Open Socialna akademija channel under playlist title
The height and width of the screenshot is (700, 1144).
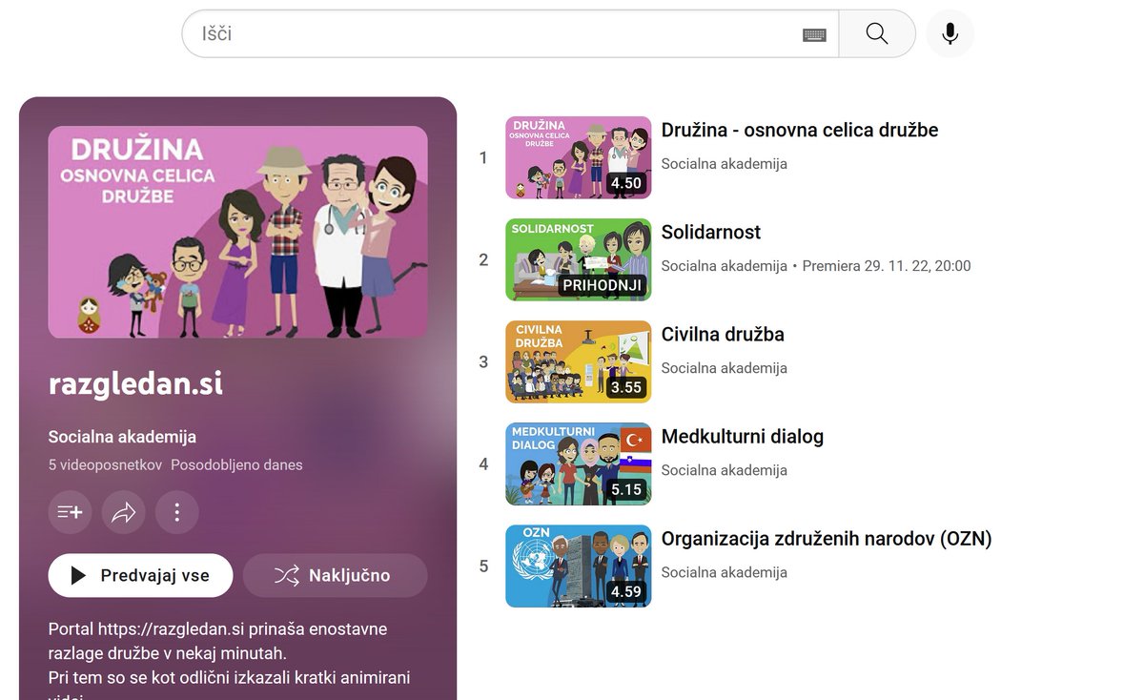click(122, 437)
